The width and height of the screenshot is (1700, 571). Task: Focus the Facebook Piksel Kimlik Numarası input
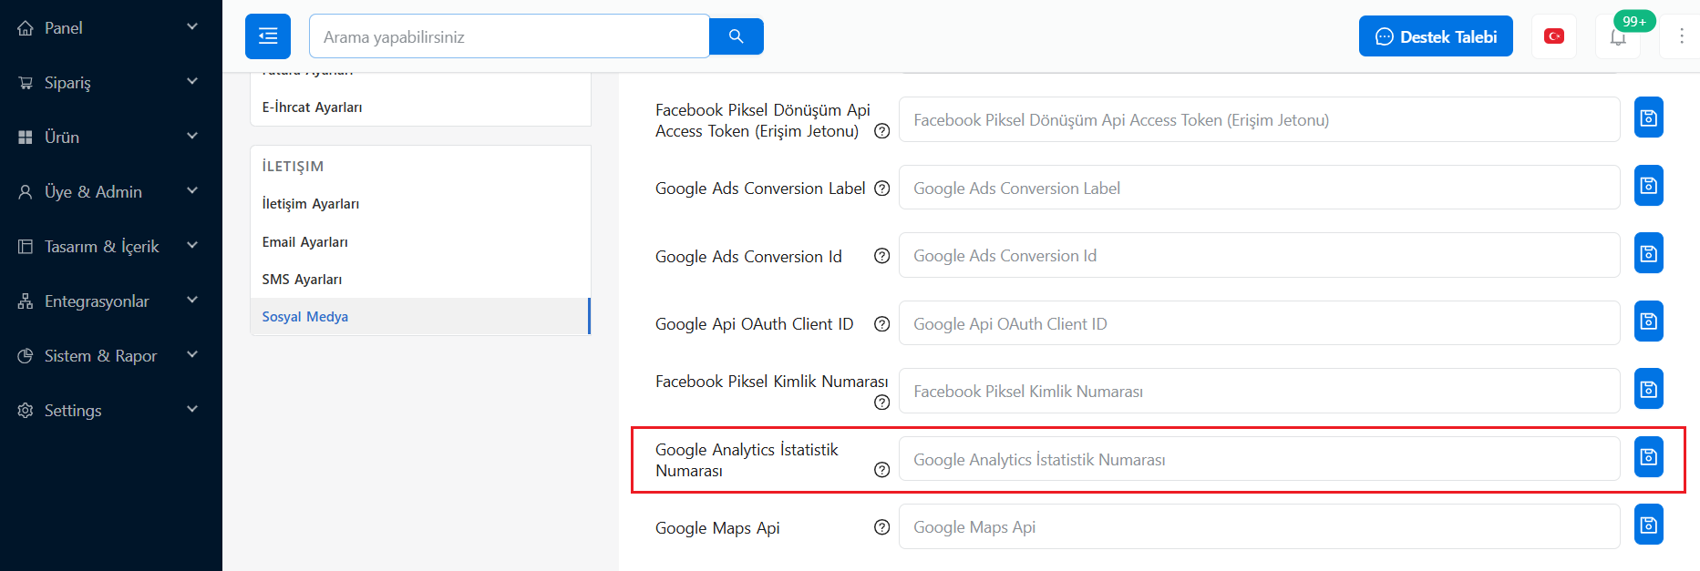[x=1259, y=391]
